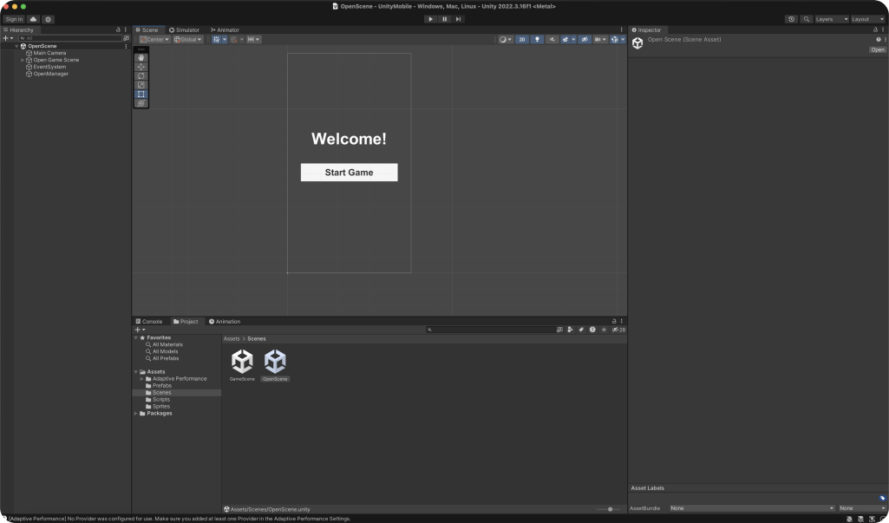The height and width of the screenshot is (523, 889).
Task: Select the Hand view tool
Action: pyautogui.click(x=141, y=58)
